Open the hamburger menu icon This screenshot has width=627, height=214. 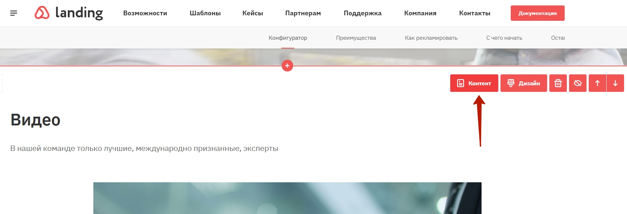(13, 13)
